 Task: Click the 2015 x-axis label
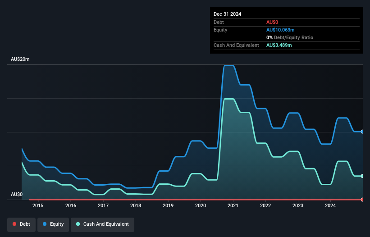click(x=38, y=205)
